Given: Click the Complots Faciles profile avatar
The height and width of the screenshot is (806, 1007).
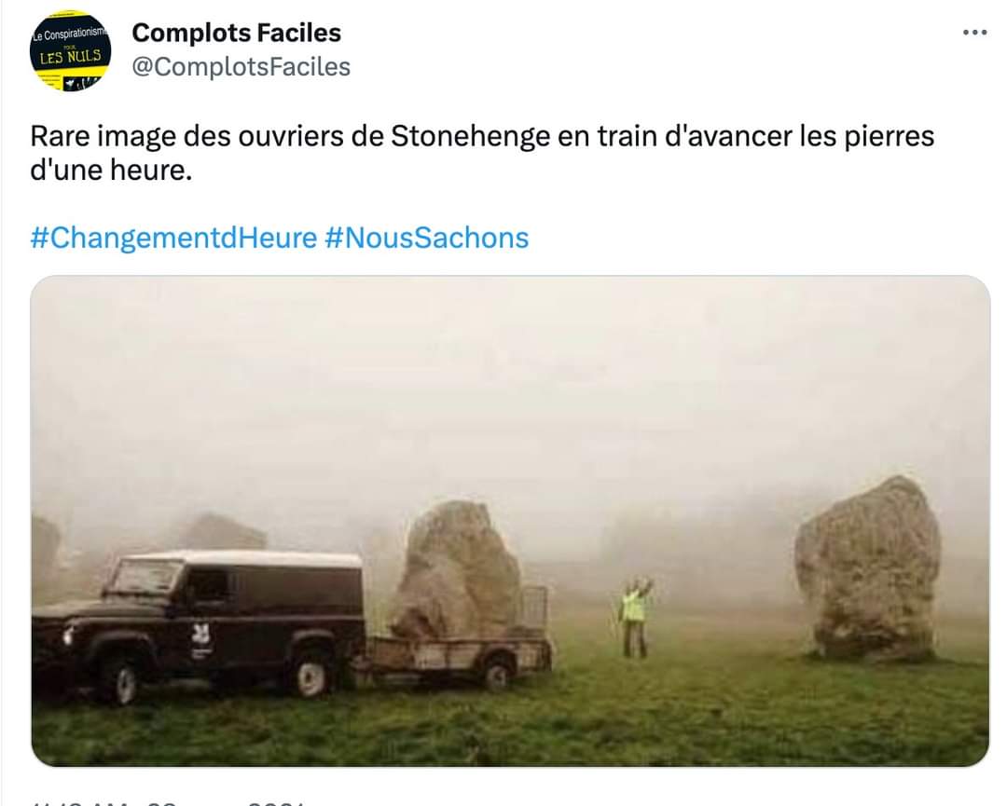Looking at the screenshot, I should 71,51.
